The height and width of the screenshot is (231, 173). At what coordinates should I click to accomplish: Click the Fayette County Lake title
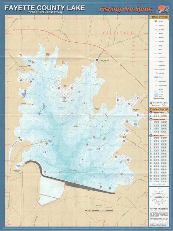coord(41,8)
